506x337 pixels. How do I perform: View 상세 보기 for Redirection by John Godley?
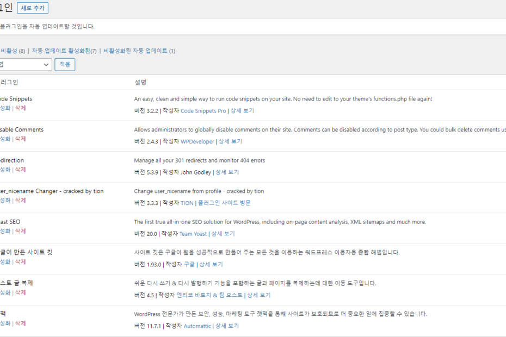pos(227,172)
